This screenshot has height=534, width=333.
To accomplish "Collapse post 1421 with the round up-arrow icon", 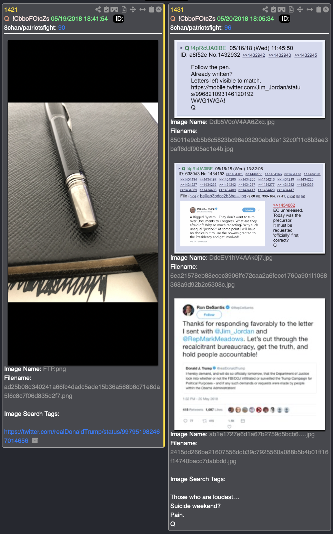I will [x=159, y=10].
